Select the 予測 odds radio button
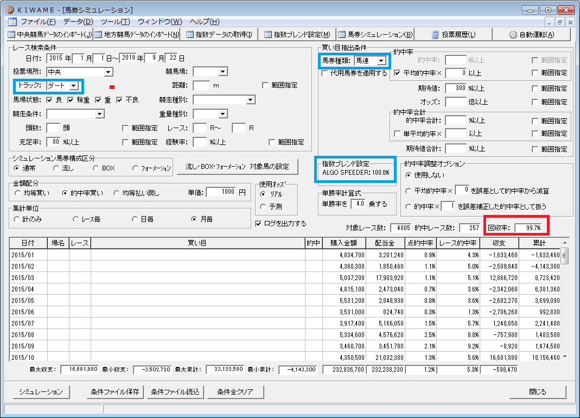The width and height of the screenshot is (580, 418). click(263, 207)
